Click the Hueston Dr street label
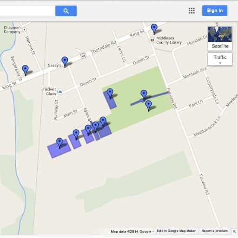 [197, 40]
